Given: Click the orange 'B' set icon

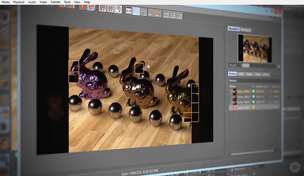Looking at the screenshot, I should pyautogui.click(x=158, y=14).
